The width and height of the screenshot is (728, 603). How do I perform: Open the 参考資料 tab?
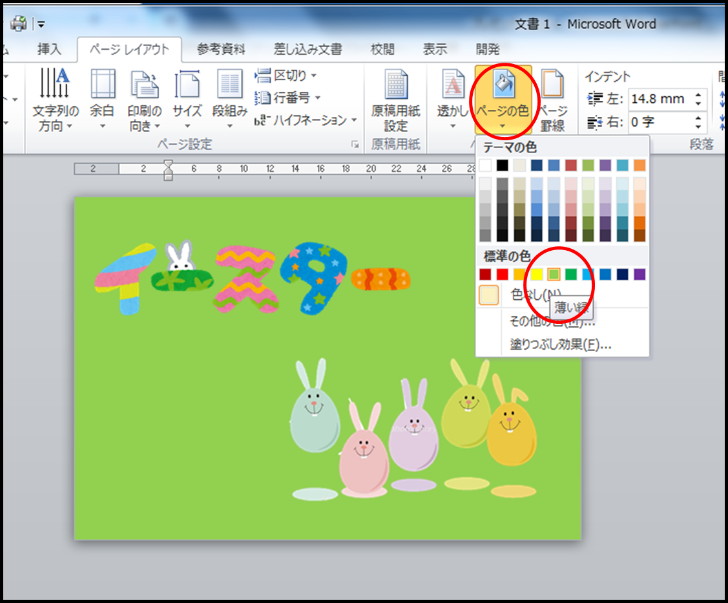pos(221,49)
